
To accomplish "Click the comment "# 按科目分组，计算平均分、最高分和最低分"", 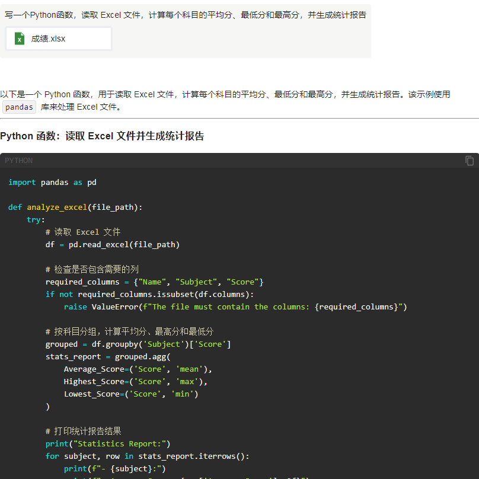I will point(129,332).
